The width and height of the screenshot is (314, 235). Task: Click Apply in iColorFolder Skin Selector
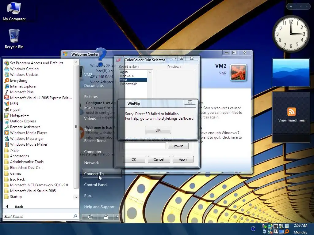(x=183, y=159)
